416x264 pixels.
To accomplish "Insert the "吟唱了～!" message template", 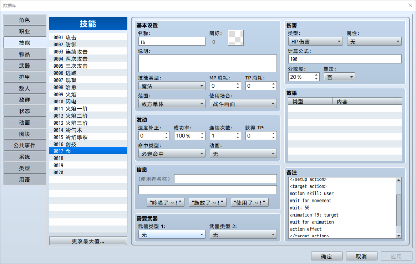I will click(166, 202).
